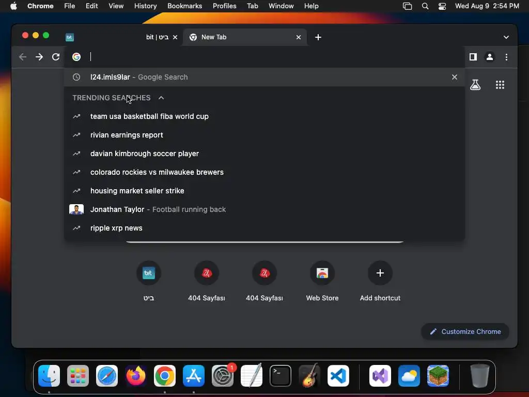Open the Tab menu
The width and height of the screenshot is (529, 397).
[x=252, y=6]
